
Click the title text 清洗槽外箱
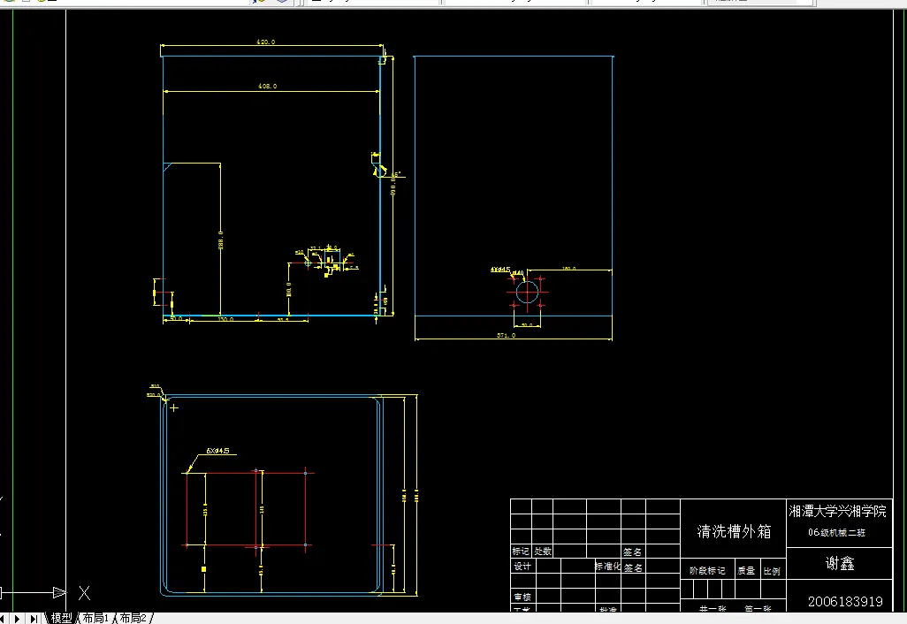pyautogui.click(x=734, y=531)
